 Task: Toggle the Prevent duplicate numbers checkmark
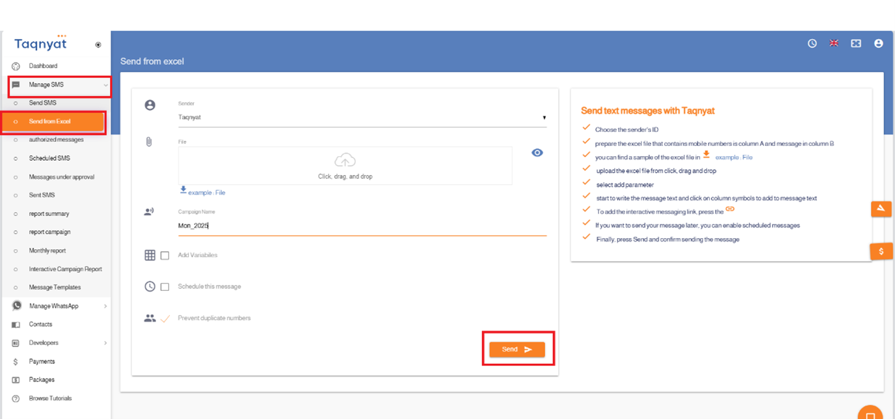click(165, 318)
